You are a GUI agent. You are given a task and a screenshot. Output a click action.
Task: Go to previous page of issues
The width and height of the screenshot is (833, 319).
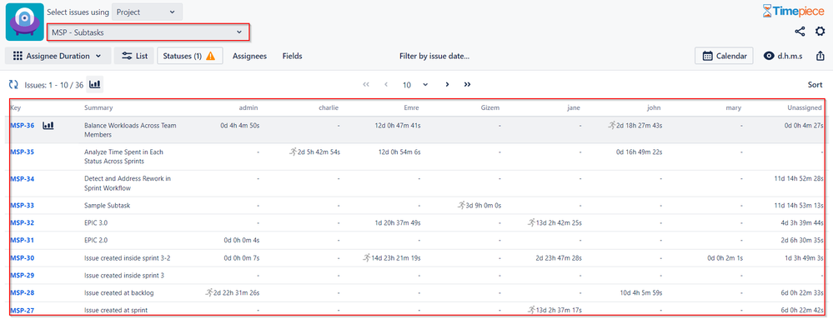click(386, 84)
